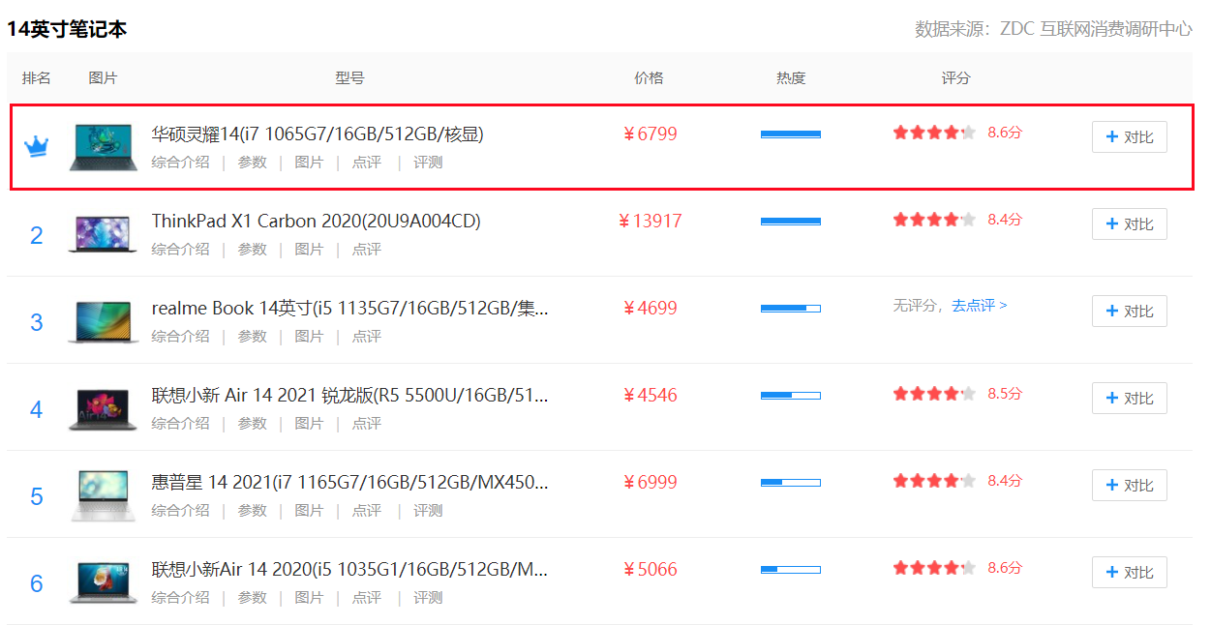Open 图片 link under 联想小新 Air 14 2021
Screen dimensions: 1211x625
(309, 424)
